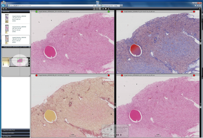
Task: Select the second slide thumbnail ending 152.scn
Action: tap(15, 29)
